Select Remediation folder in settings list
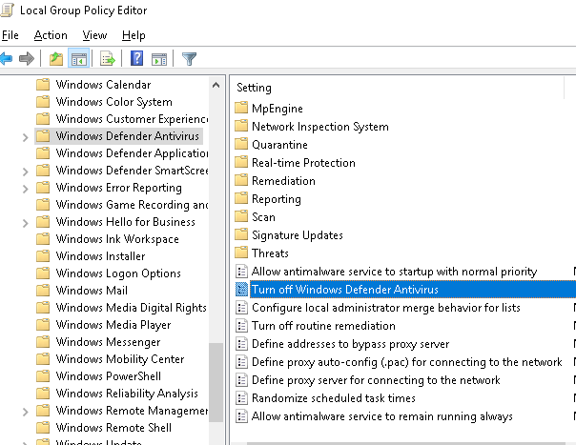 283,181
